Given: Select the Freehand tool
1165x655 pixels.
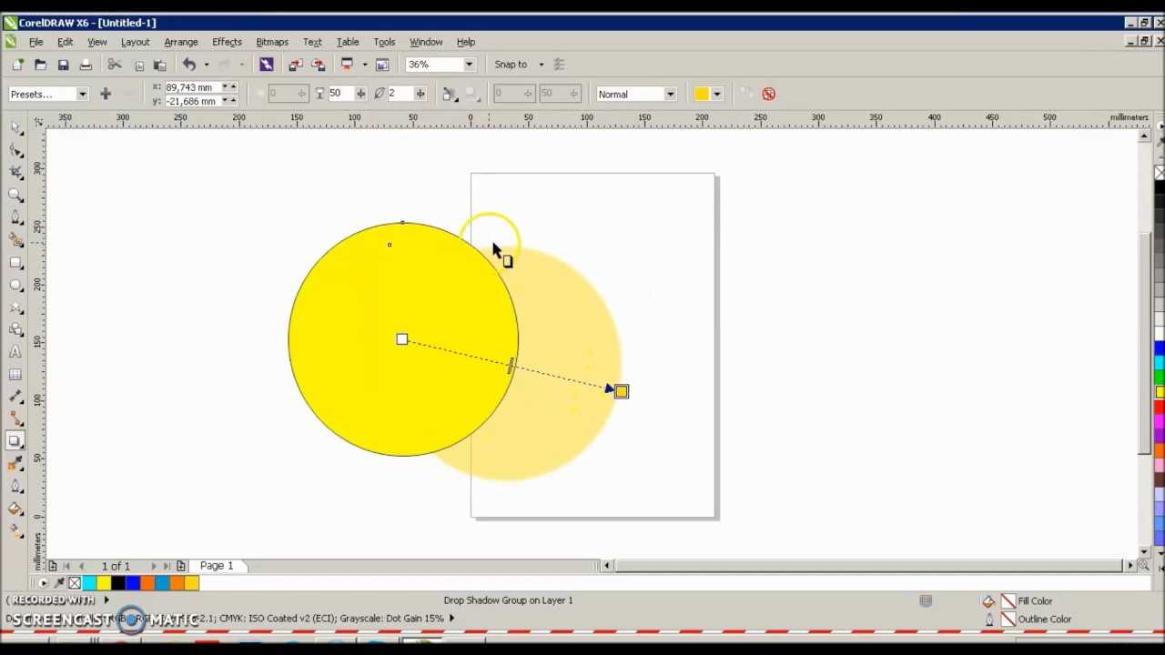Looking at the screenshot, I should [x=15, y=217].
